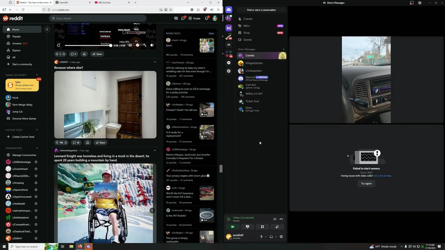Collapse Communities section in Reddit sidebar
The image size is (445, 250).
click(x=37, y=148)
